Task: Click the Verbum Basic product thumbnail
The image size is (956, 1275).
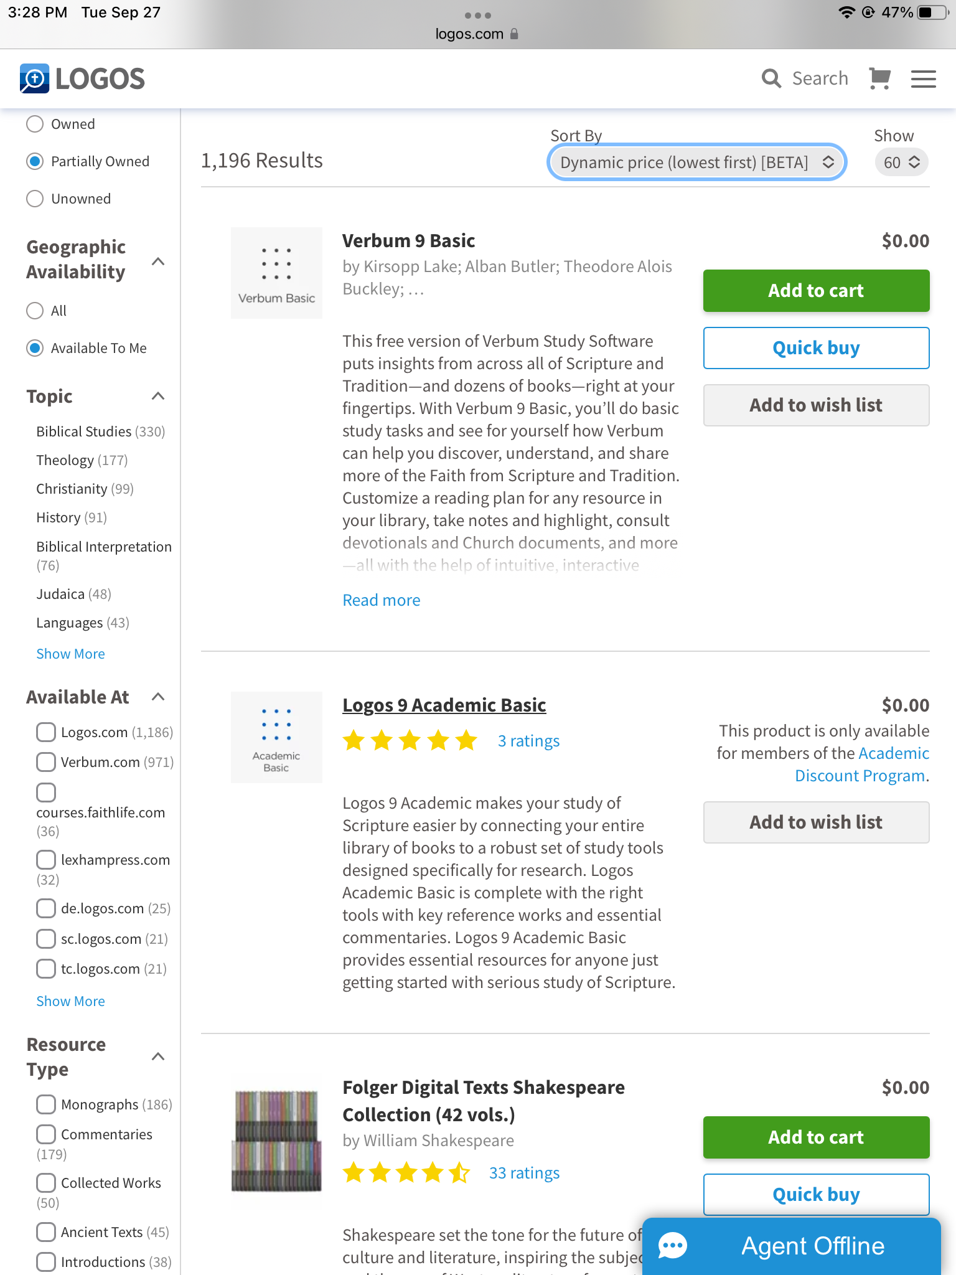Action: [x=276, y=273]
